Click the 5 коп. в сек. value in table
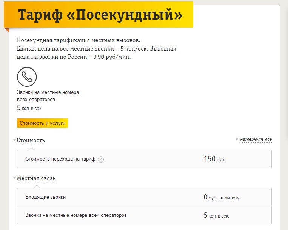The image size is (288, 230). [x=216, y=216]
